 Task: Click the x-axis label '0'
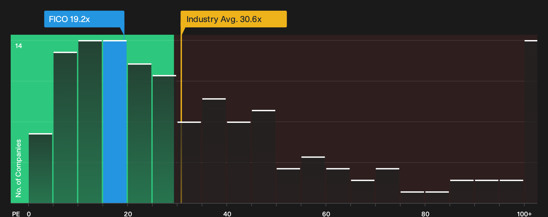coord(29,214)
